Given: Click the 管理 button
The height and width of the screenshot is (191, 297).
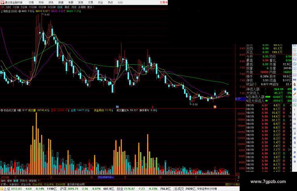Looking at the screenshot, I should pos(16,181).
